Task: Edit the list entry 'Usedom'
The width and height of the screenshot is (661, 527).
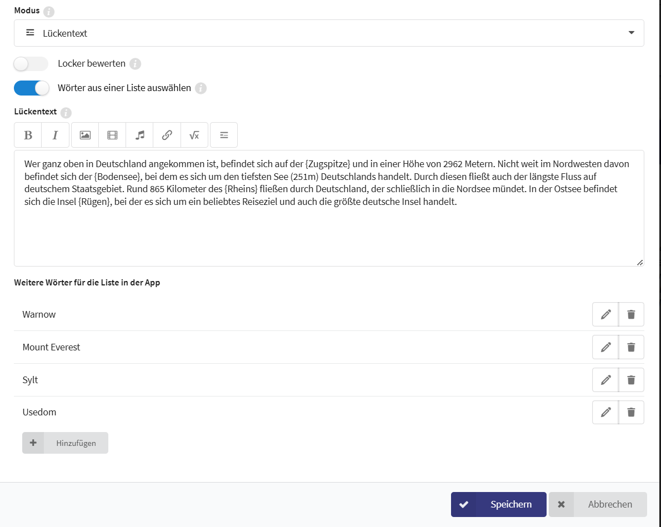Action: (x=605, y=412)
